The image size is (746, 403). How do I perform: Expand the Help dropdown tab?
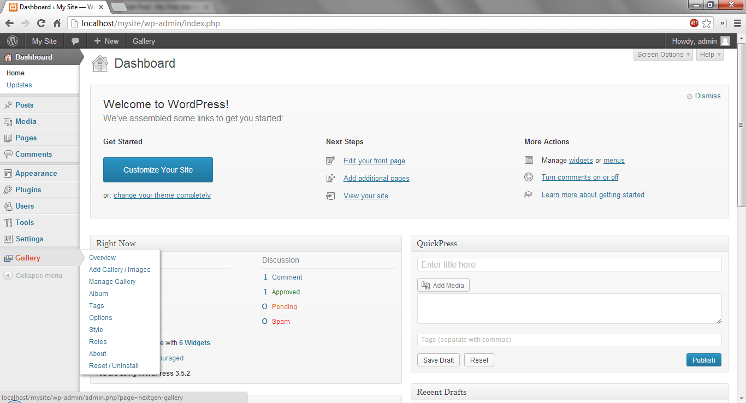710,55
